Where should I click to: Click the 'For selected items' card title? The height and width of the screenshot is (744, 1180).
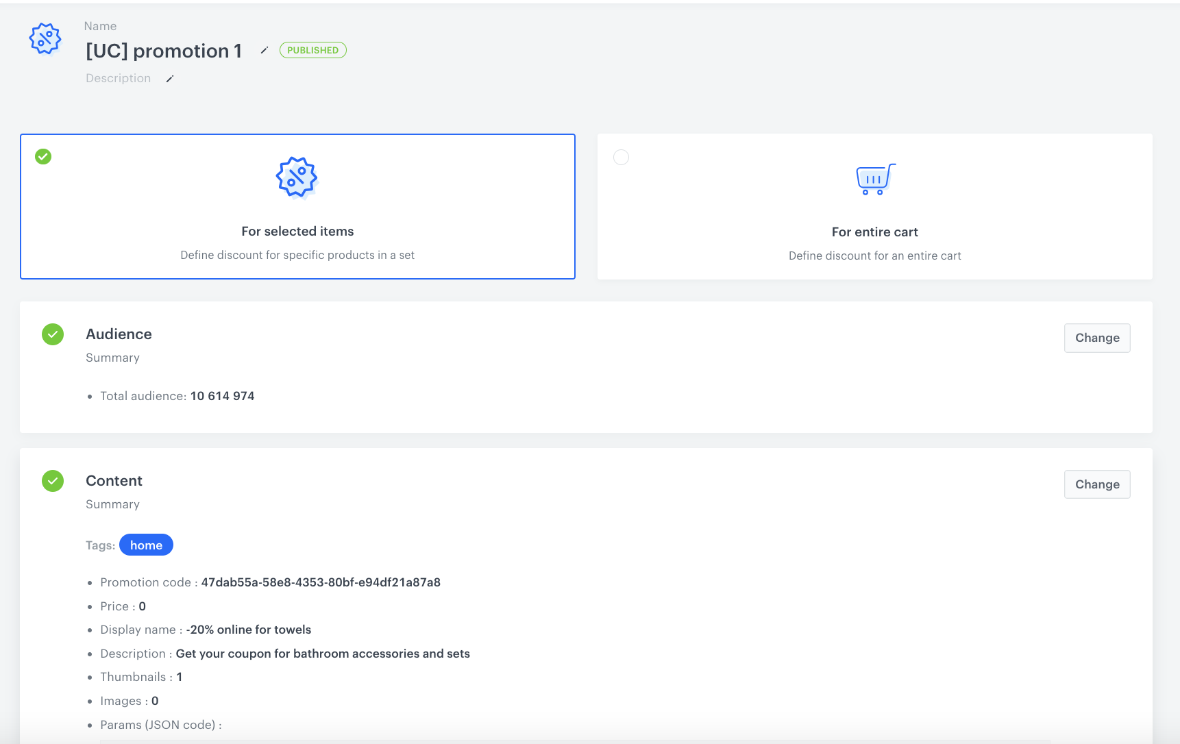(297, 232)
